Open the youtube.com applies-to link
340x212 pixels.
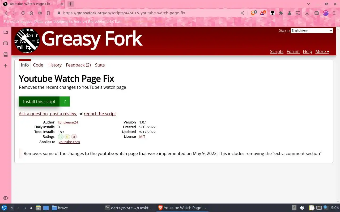coord(69,142)
